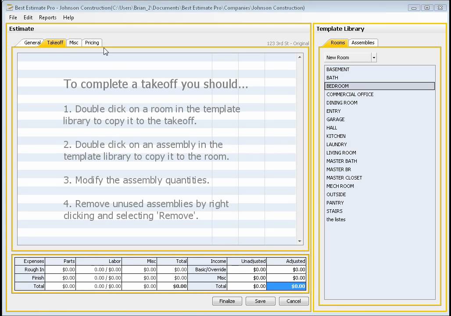The height and width of the screenshot is (316, 451).
Task: Select ENTRY in the room list
Action: click(x=379, y=111)
